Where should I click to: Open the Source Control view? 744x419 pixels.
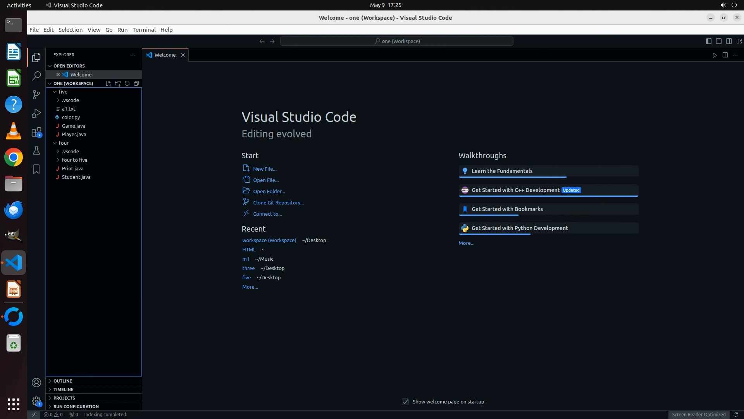point(36,94)
